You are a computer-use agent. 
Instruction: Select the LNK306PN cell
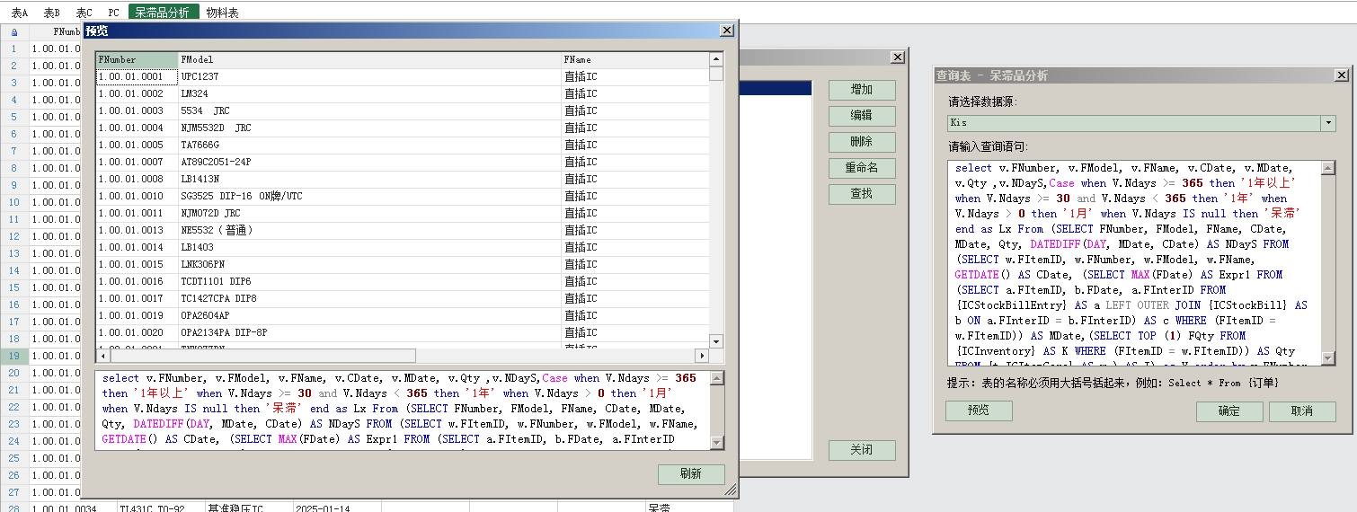pos(370,265)
